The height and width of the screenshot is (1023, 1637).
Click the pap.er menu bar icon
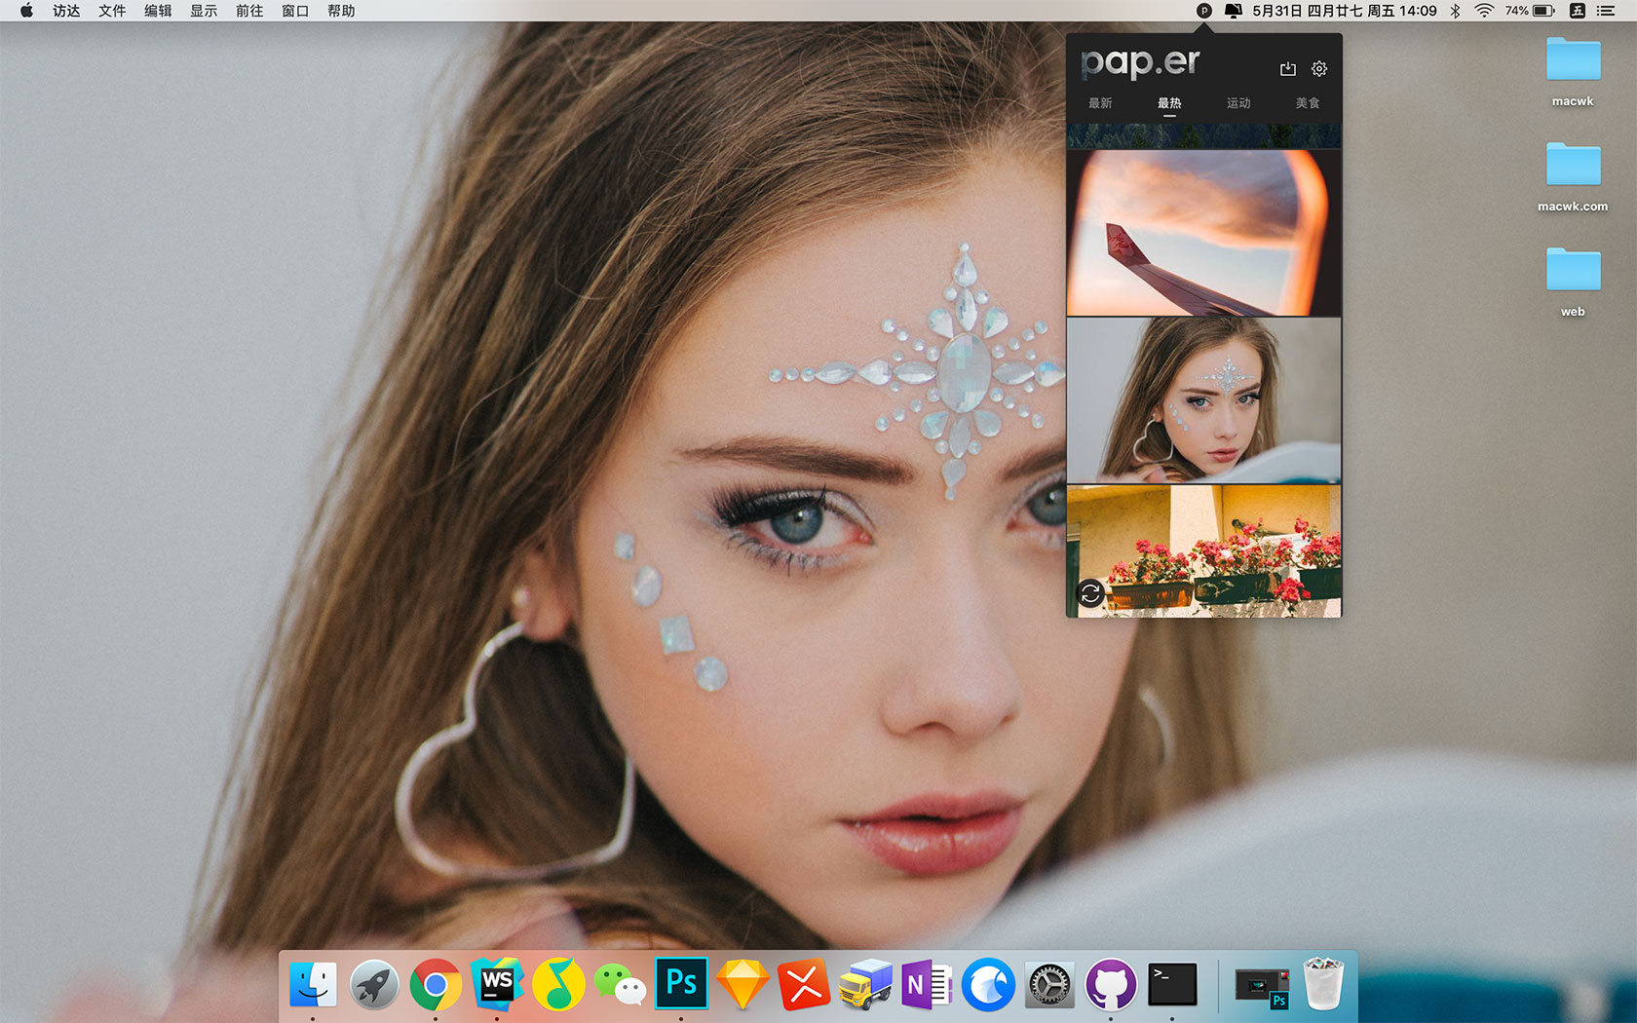tap(1204, 11)
